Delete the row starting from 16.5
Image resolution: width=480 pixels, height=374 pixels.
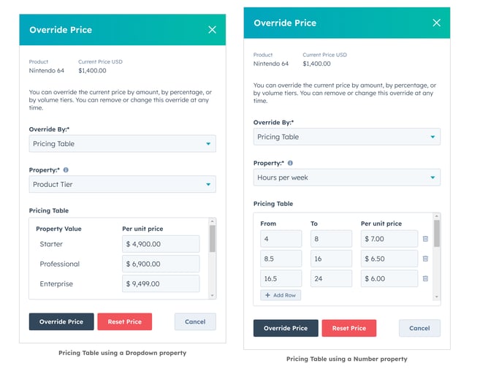coord(425,278)
